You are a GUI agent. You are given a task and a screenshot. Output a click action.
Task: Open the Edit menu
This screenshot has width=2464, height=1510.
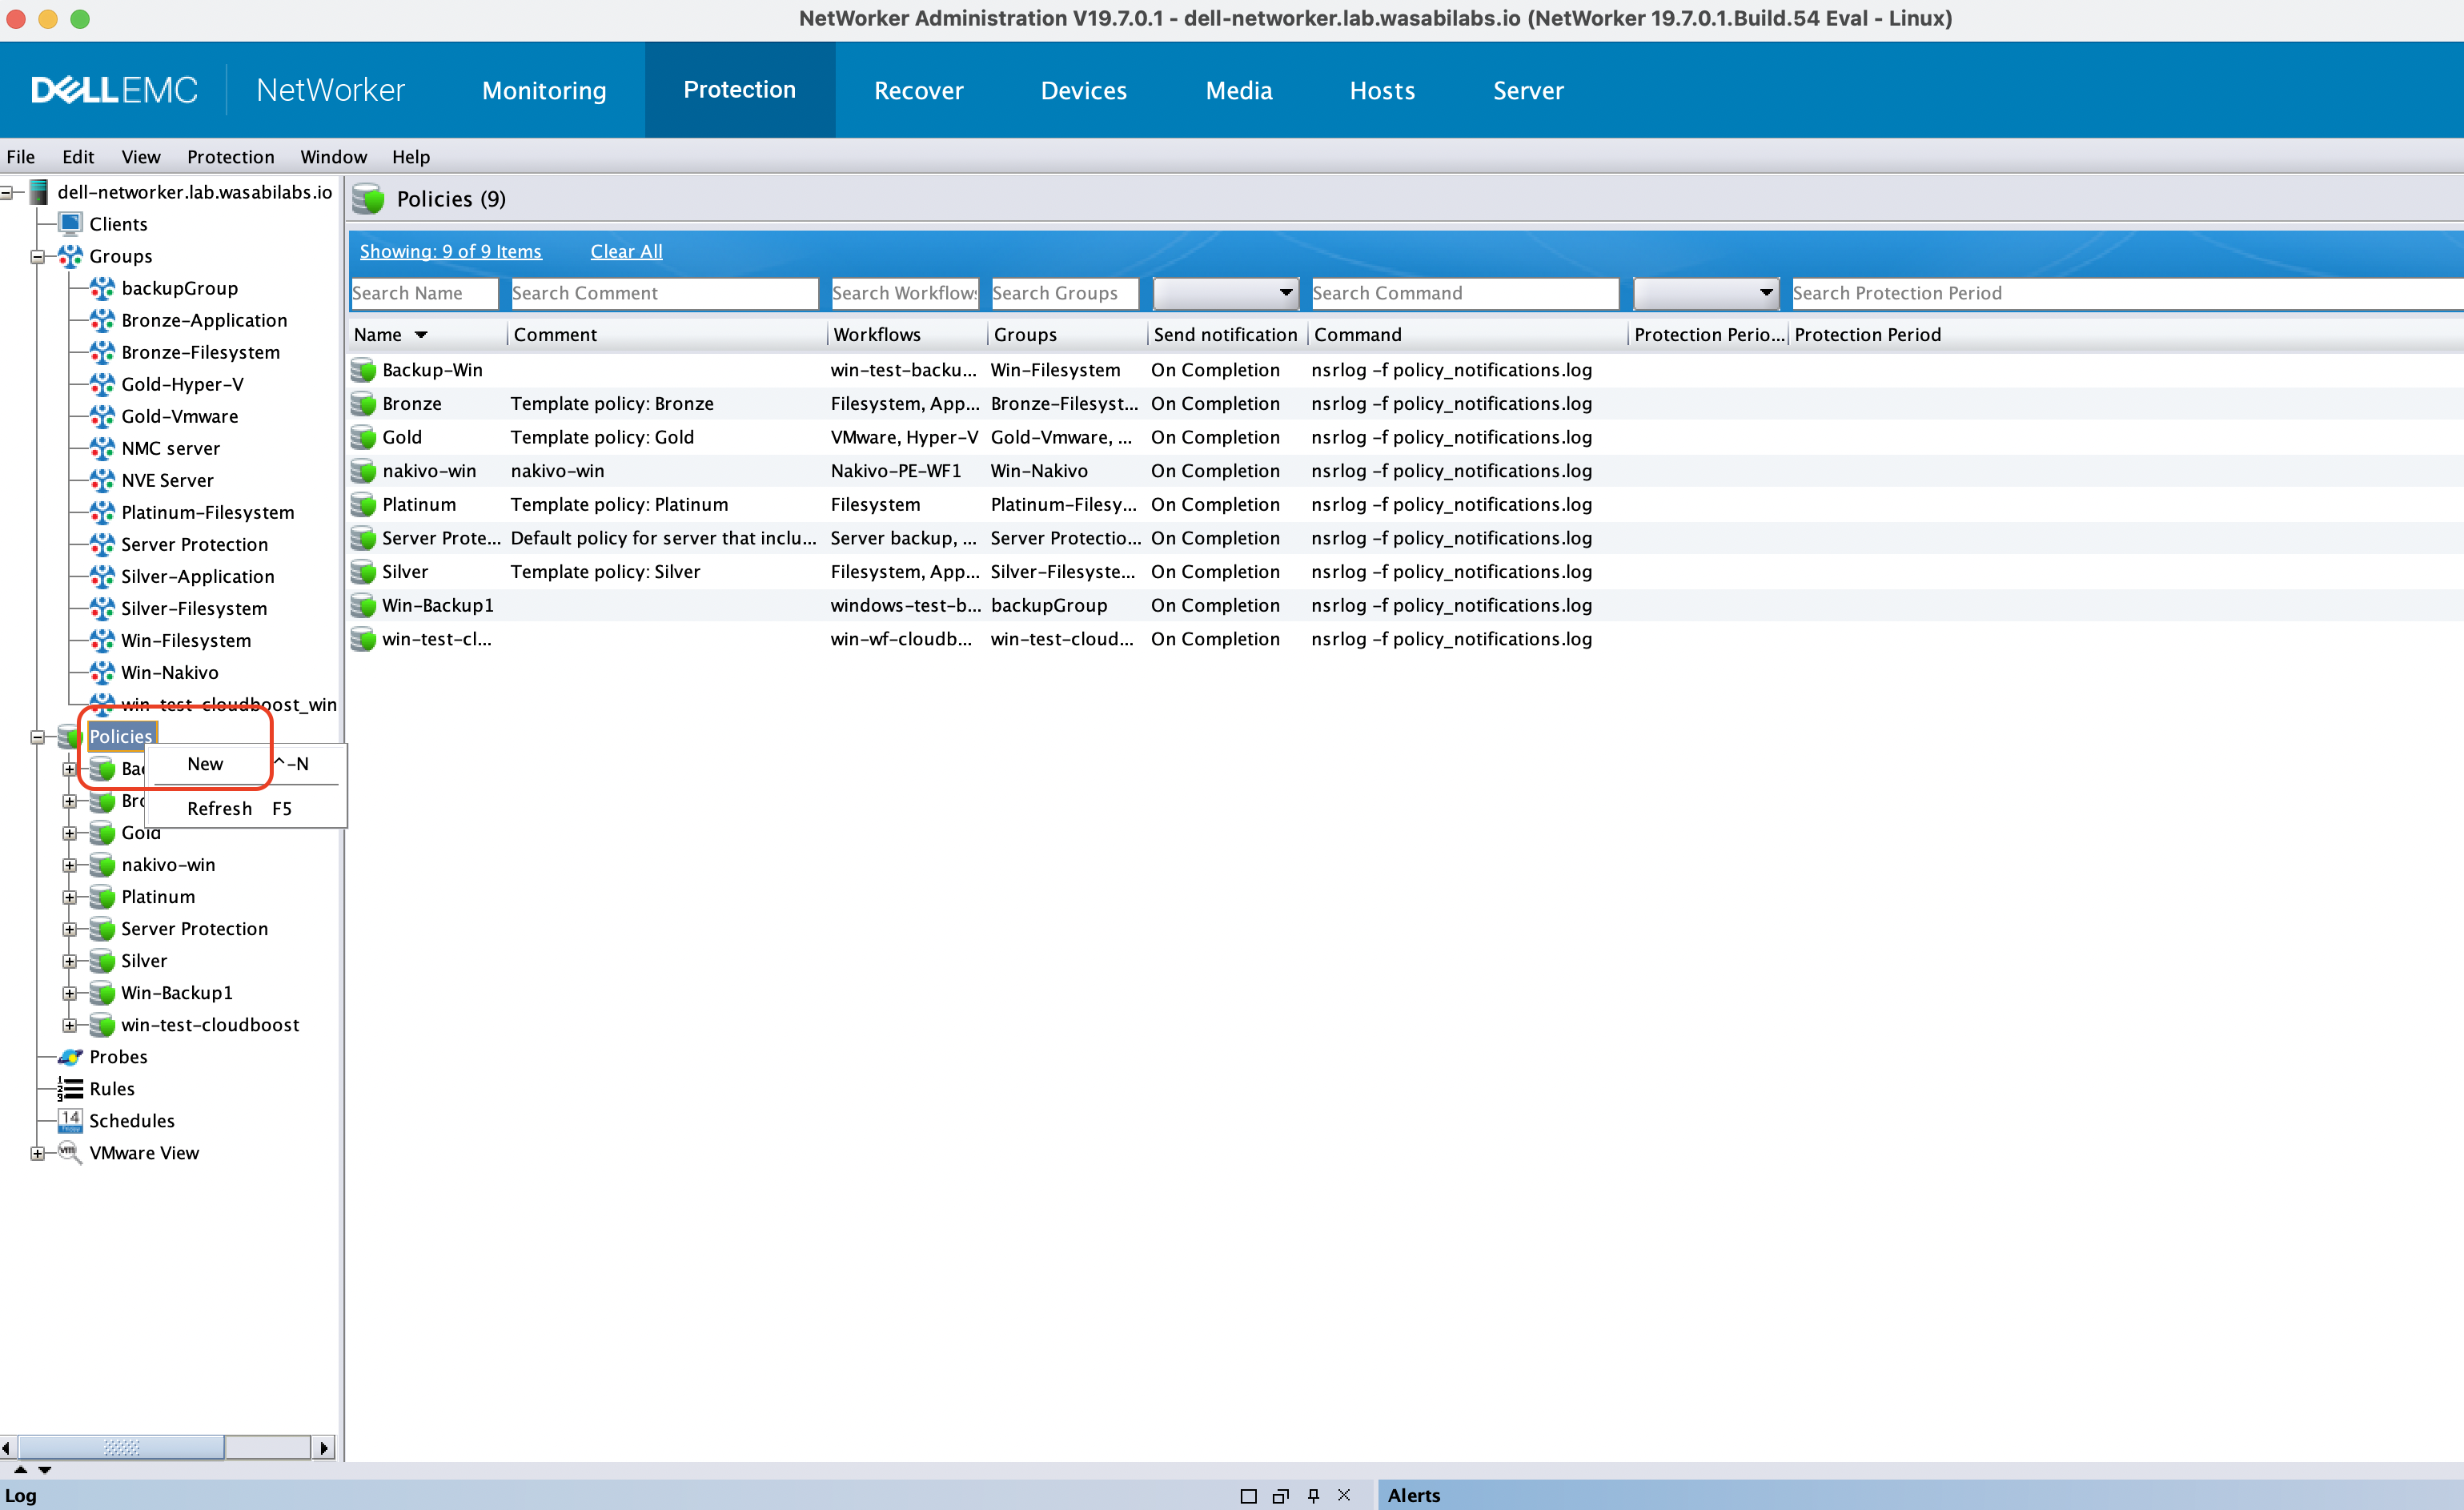click(78, 157)
